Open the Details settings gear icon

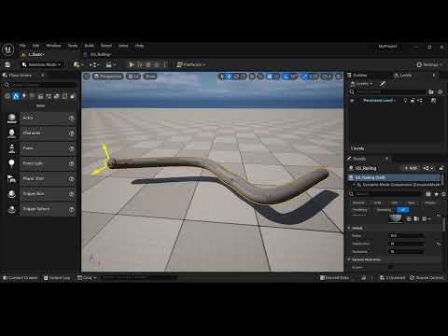(x=443, y=194)
